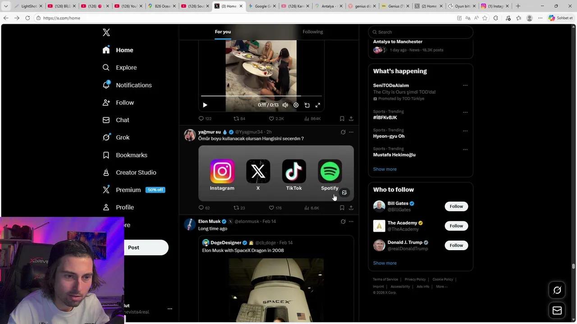
Task: Open Premium in the sidebar
Action: tap(133, 190)
